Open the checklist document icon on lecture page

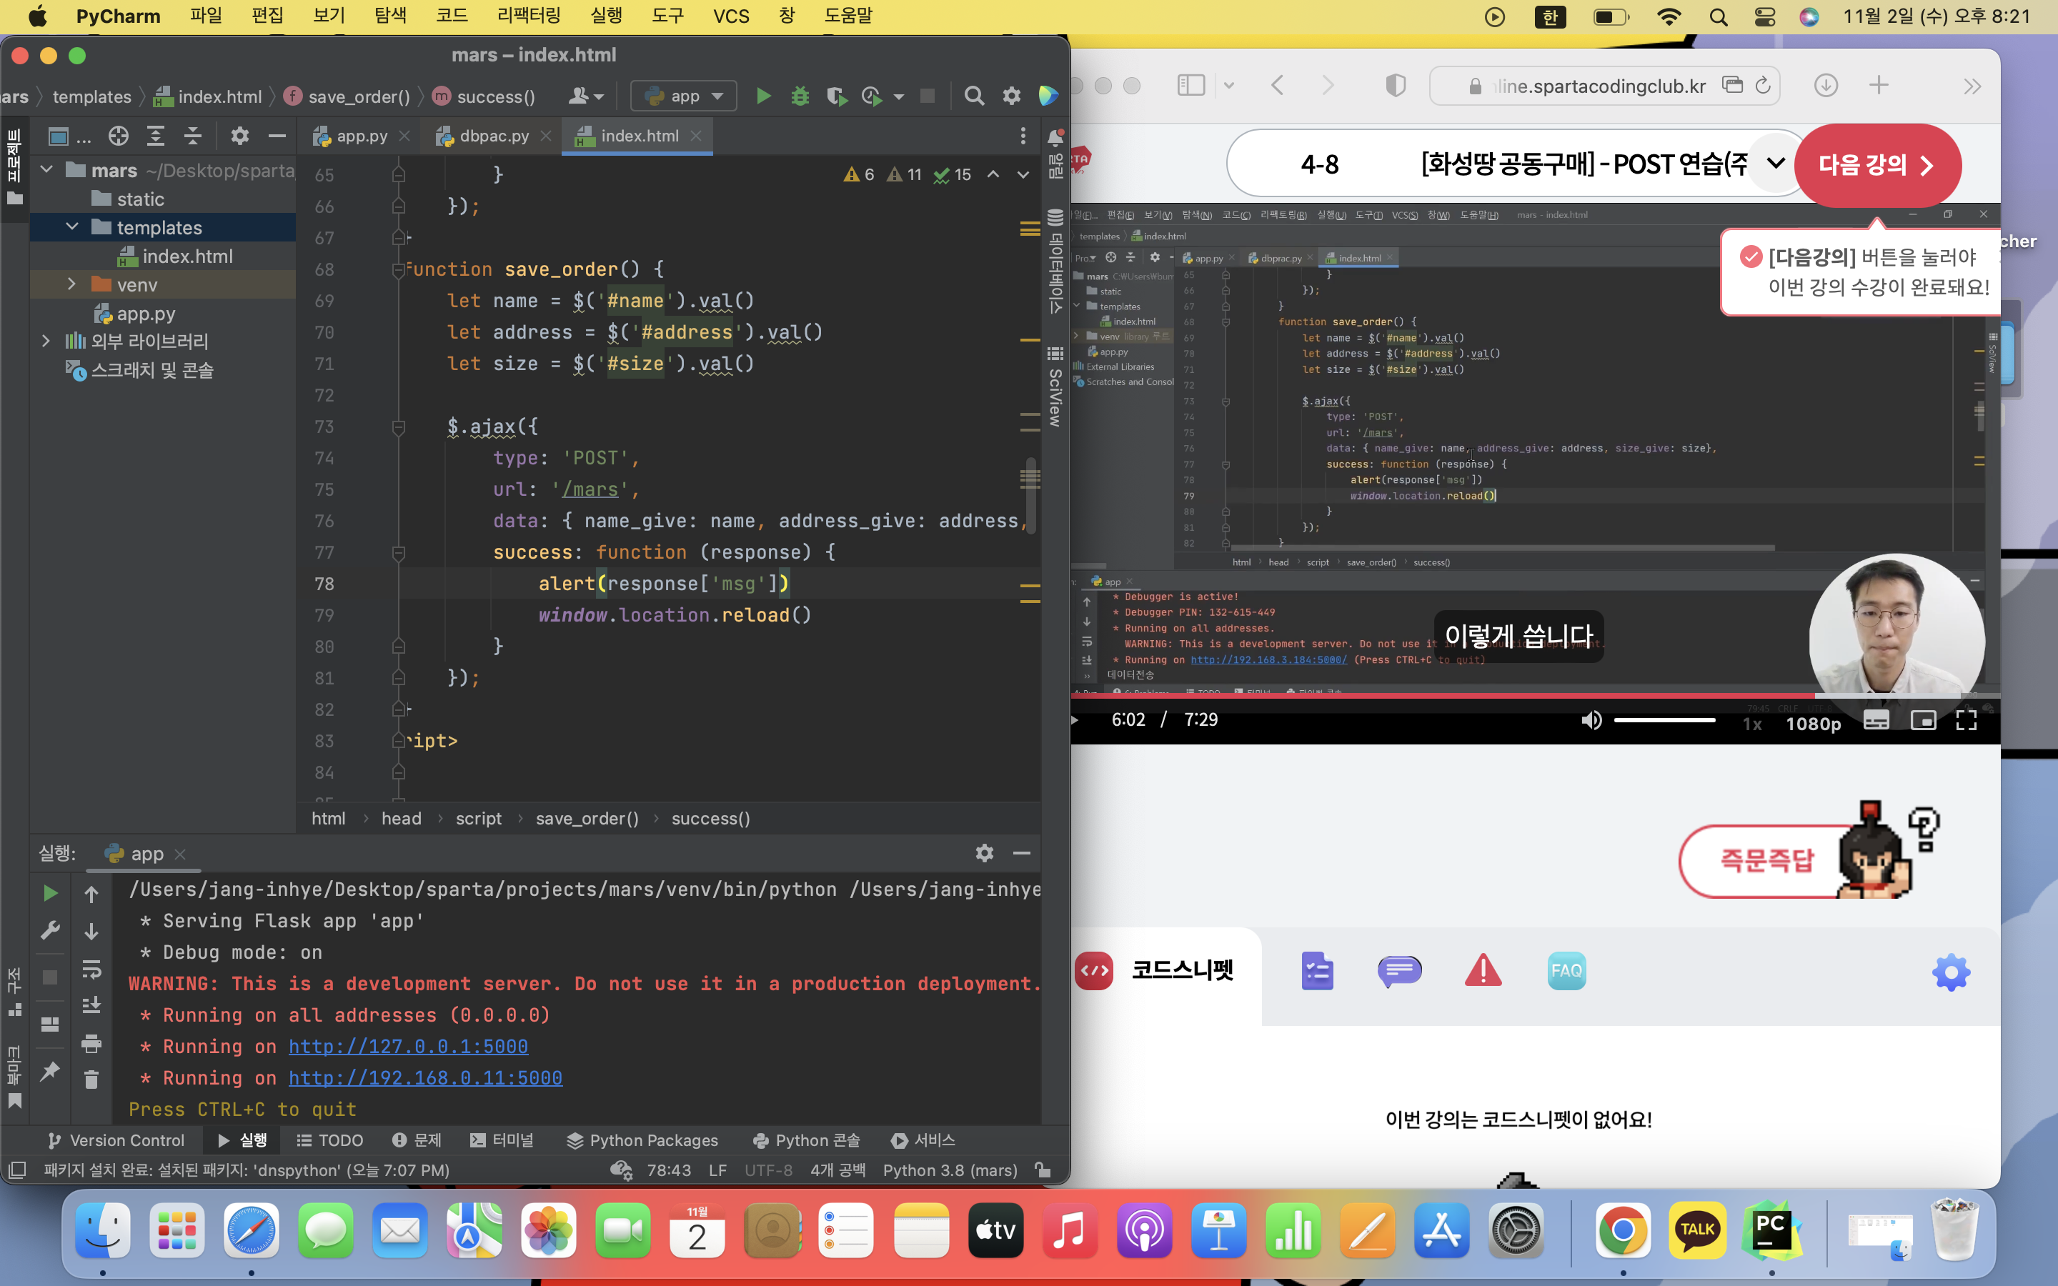[x=1316, y=972]
